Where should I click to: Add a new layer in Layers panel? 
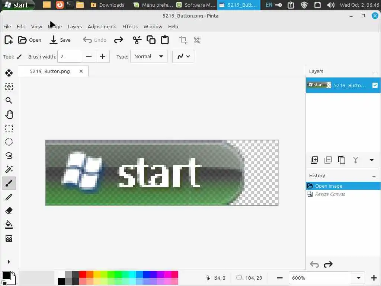click(x=314, y=160)
